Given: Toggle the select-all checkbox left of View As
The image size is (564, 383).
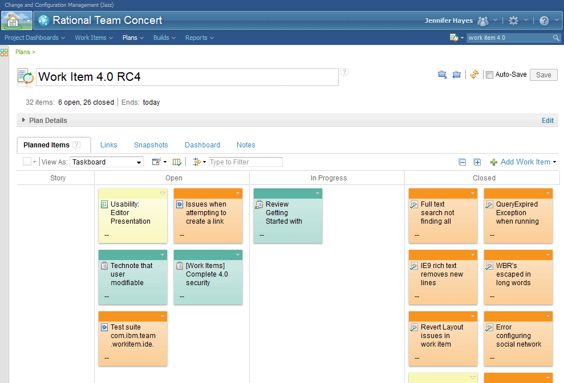Looking at the screenshot, I should coord(27,162).
